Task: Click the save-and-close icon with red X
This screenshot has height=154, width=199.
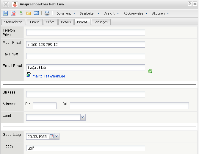Action: [x=13, y=13]
